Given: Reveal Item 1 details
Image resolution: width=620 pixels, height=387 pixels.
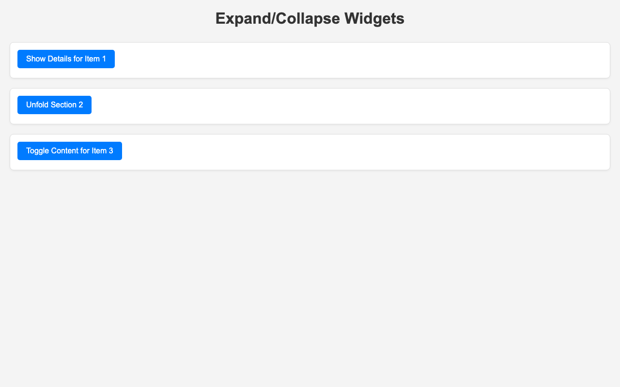Looking at the screenshot, I should [66, 59].
